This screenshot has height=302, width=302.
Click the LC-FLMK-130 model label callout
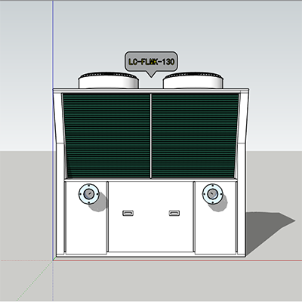point(151,62)
